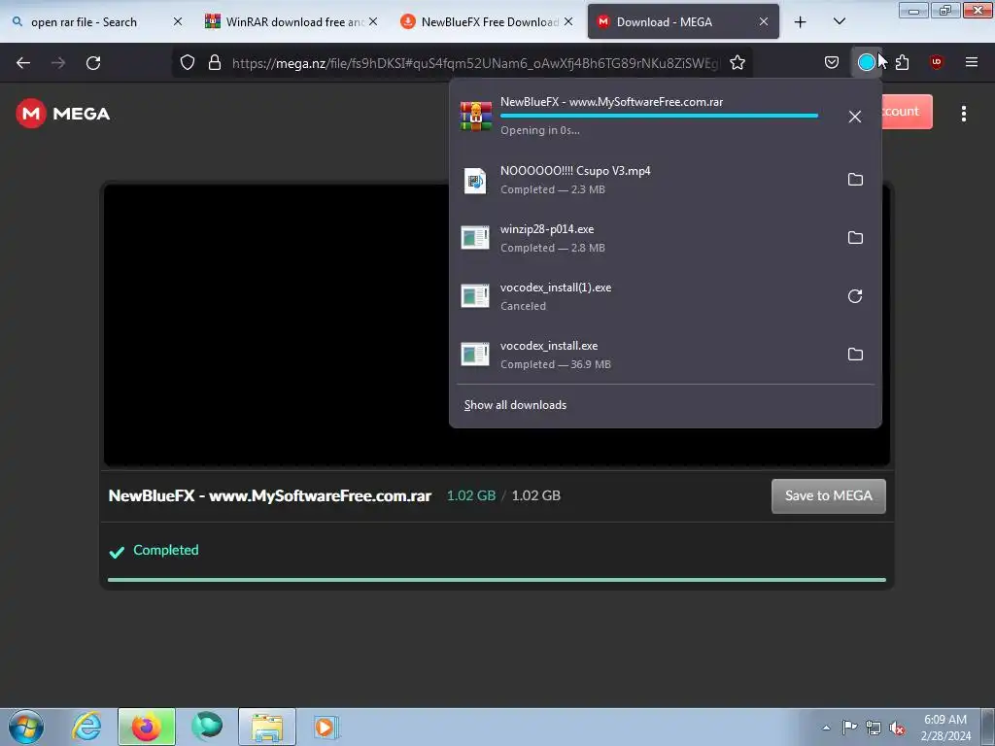The height and width of the screenshot is (746, 995).
Task: Open the tracking protection shield icon
Action: click(188, 62)
